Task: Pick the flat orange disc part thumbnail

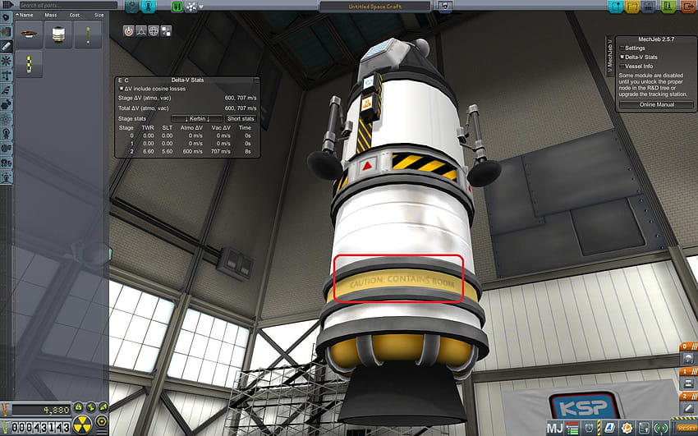Action: click(29, 34)
